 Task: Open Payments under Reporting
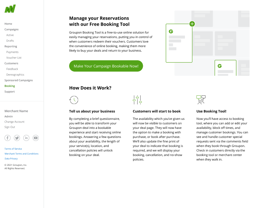[x=12, y=52]
